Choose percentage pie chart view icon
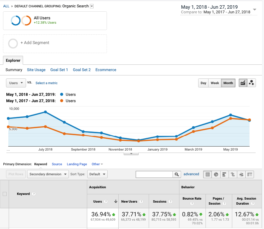The image size is (264, 229). pyautogui.click(x=216, y=174)
